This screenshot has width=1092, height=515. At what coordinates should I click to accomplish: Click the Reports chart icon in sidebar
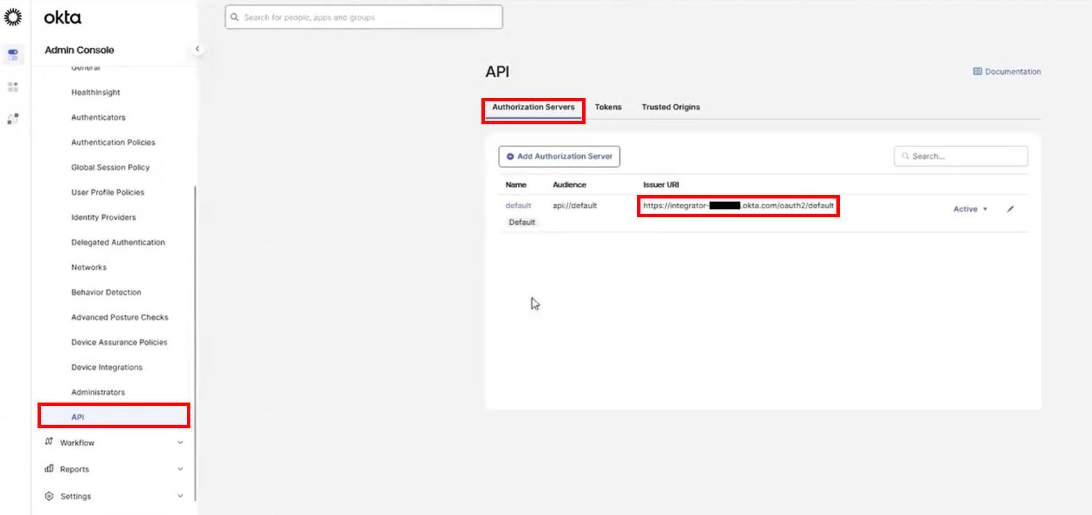click(x=49, y=469)
